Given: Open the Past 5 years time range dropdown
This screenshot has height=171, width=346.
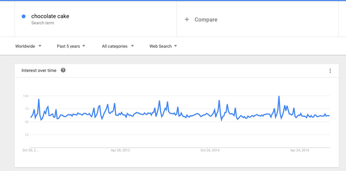Looking at the screenshot, I should [71, 46].
